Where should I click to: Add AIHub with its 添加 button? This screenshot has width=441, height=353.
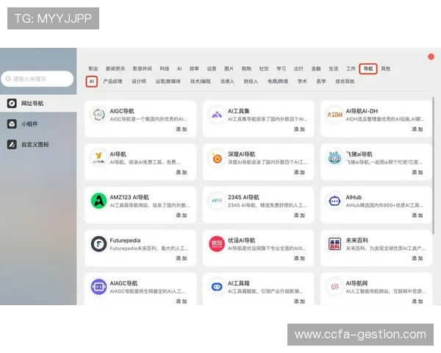(417, 215)
